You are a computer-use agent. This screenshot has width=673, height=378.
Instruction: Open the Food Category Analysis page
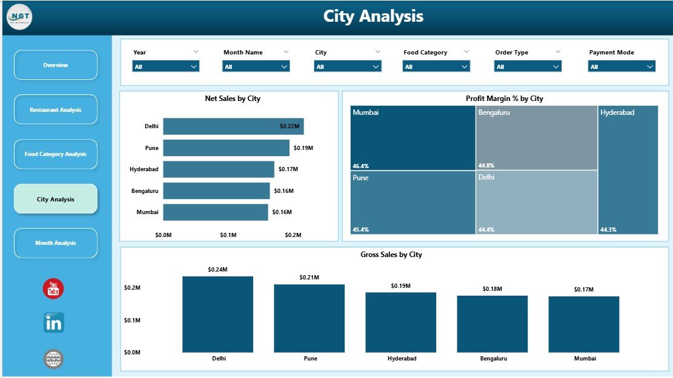55,154
